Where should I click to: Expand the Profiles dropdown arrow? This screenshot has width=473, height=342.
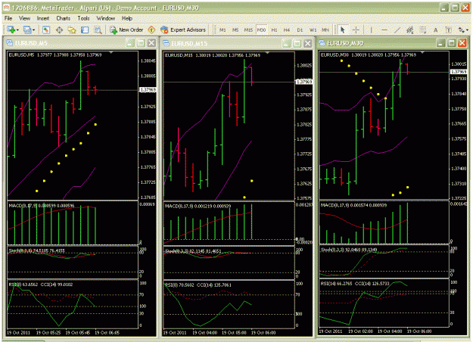coord(33,30)
